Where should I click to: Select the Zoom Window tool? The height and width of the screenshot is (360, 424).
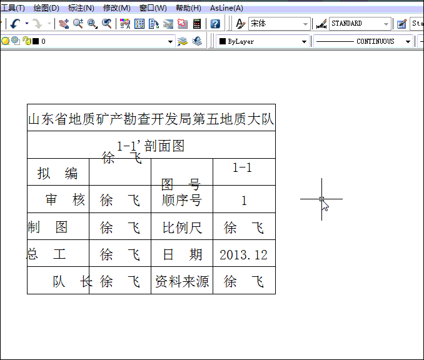tap(93, 24)
